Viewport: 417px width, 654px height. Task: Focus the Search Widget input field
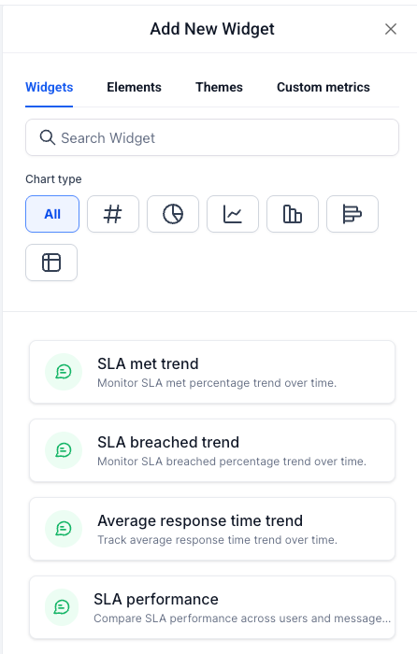click(x=212, y=137)
